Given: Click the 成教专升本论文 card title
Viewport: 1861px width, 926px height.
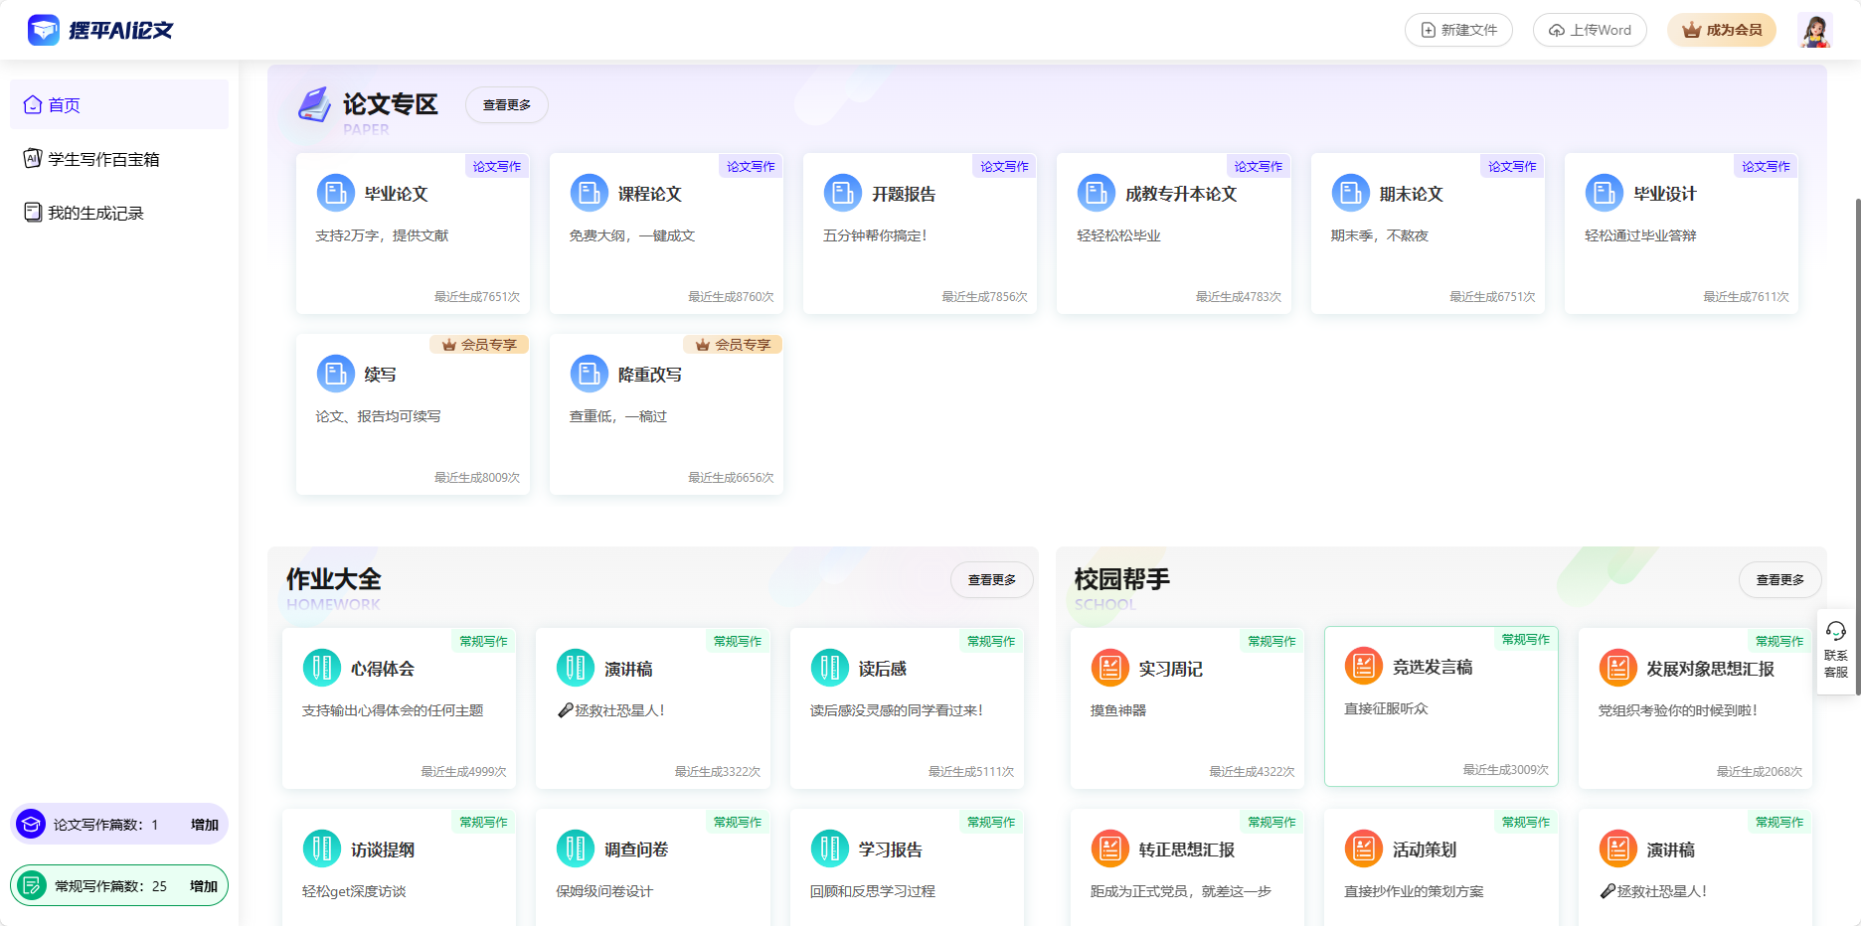Looking at the screenshot, I should tap(1181, 194).
